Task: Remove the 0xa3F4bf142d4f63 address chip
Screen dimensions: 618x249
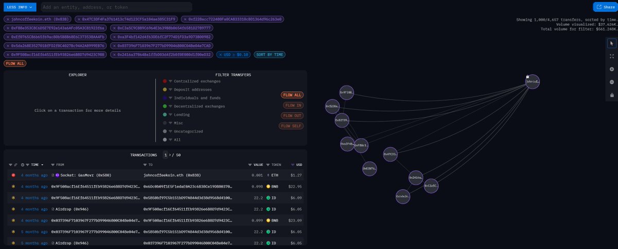Action: pyautogui.click(x=114, y=37)
